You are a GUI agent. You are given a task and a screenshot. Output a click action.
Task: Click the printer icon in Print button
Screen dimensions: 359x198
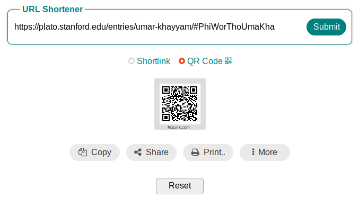pos(195,152)
